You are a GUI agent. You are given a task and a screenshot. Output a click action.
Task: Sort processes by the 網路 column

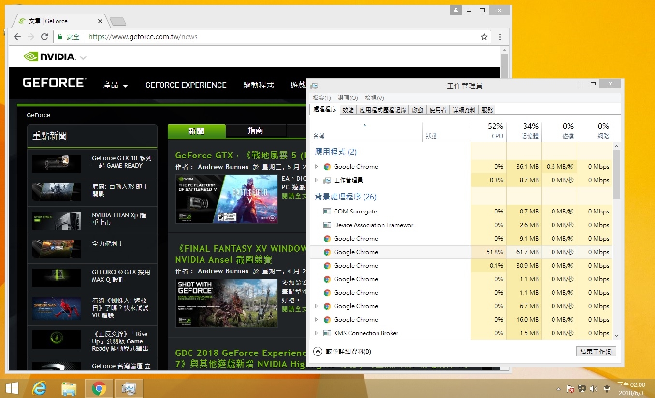click(x=595, y=131)
